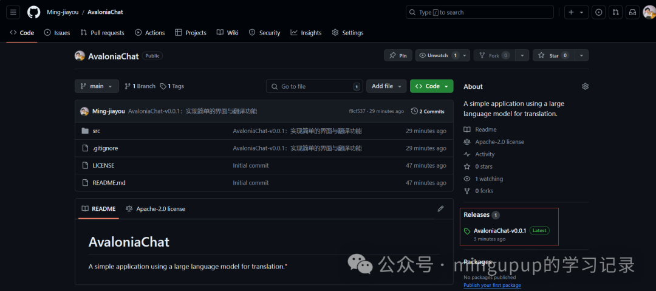Pin the AvaloniaChat repository

(398, 55)
